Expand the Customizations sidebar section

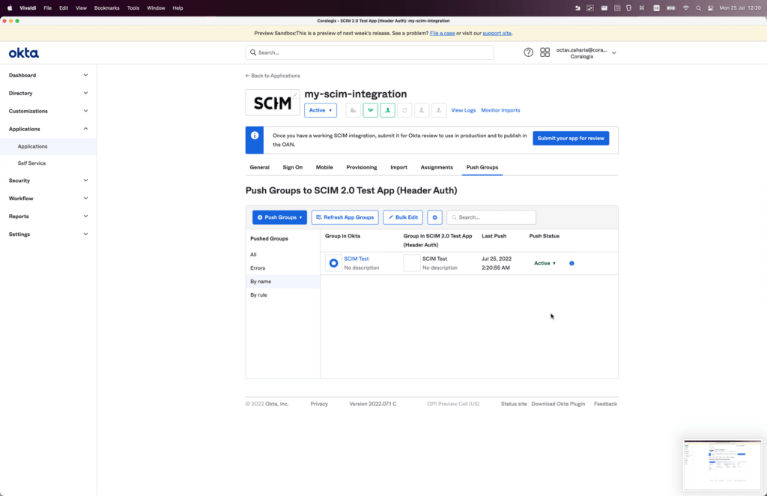point(48,111)
